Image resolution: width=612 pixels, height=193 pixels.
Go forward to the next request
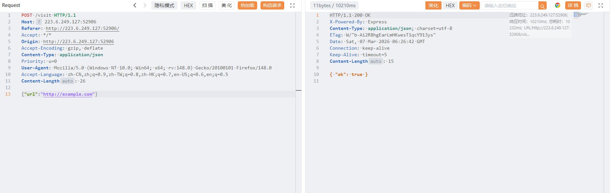point(145,5)
